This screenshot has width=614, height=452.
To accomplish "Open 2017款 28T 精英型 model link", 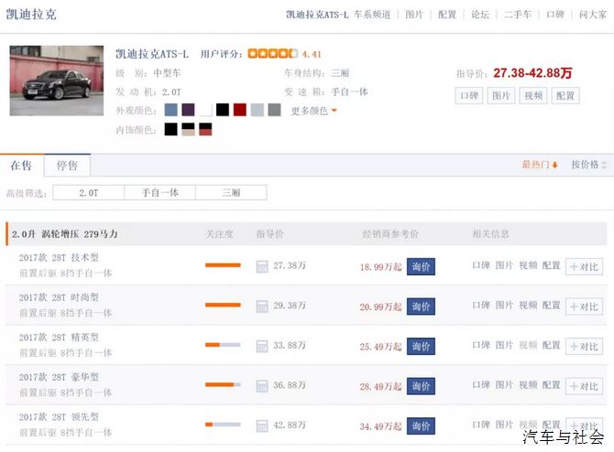I will 59,338.
